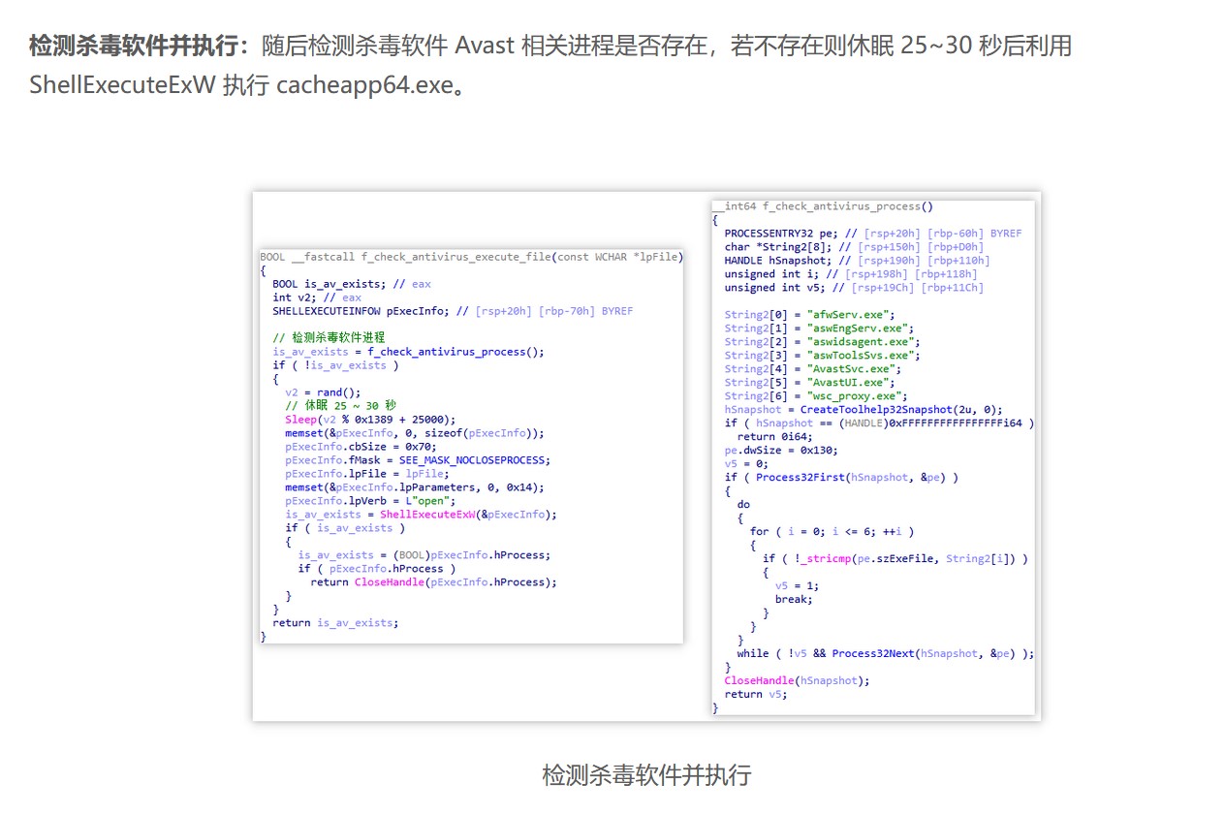
Task: Click the comment // 检测杀毒软件进程
Action: (329, 337)
